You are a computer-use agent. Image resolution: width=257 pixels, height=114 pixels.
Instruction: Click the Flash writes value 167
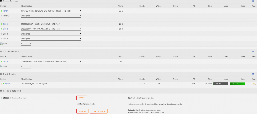click(160, 84)
